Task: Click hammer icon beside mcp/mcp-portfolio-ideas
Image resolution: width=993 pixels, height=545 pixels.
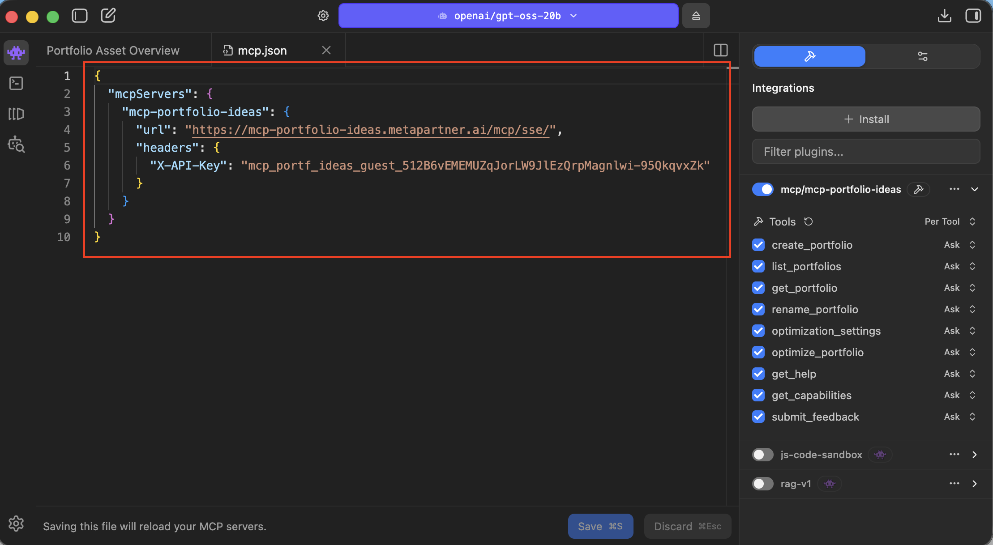Action: [x=919, y=189]
